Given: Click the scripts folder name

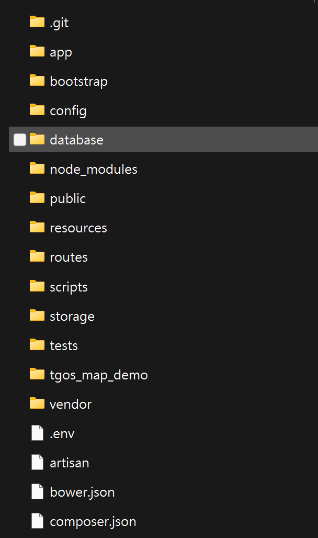Looking at the screenshot, I should 69,287.
